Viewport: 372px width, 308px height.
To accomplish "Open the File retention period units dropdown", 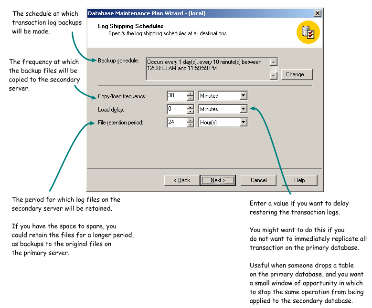I will pos(243,122).
